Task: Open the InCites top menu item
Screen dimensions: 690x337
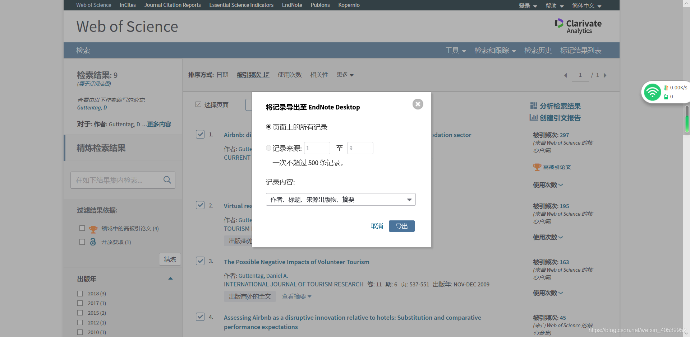Action: tap(128, 5)
